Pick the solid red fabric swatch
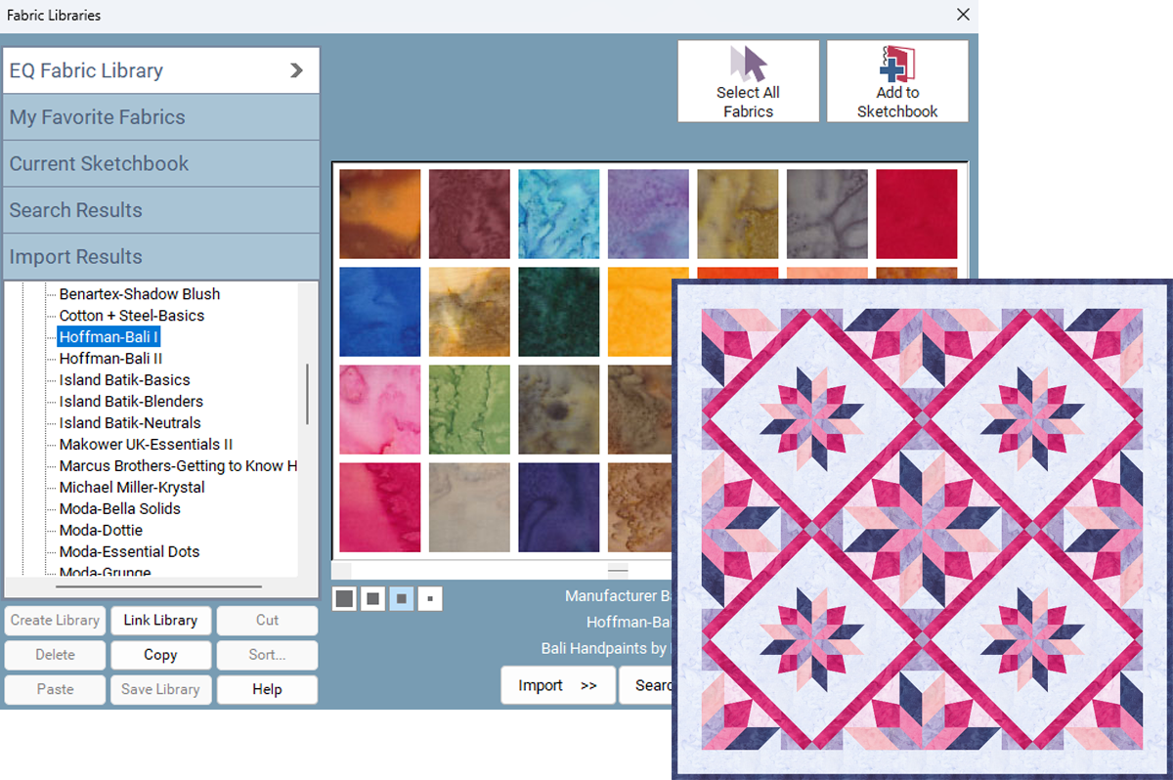This screenshot has width=1173, height=780. [917, 214]
